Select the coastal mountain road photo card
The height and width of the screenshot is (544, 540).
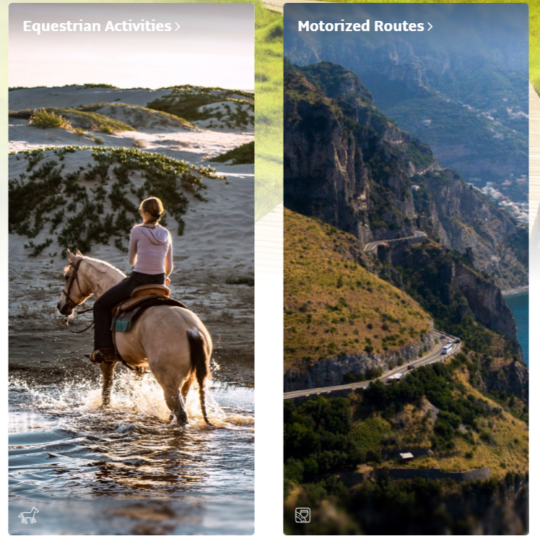(x=406, y=269)
